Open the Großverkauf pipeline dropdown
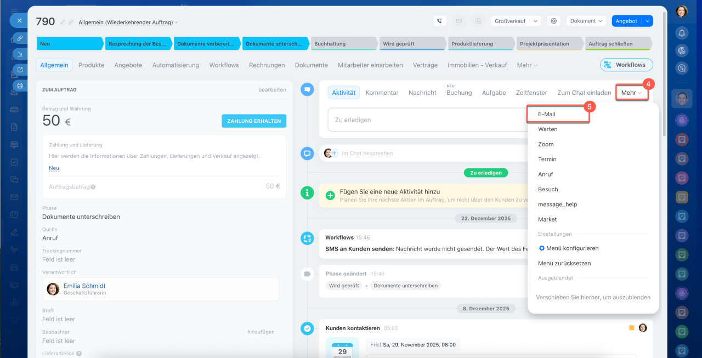The height and width of the screenshot is (358, 702). (516, 21)
